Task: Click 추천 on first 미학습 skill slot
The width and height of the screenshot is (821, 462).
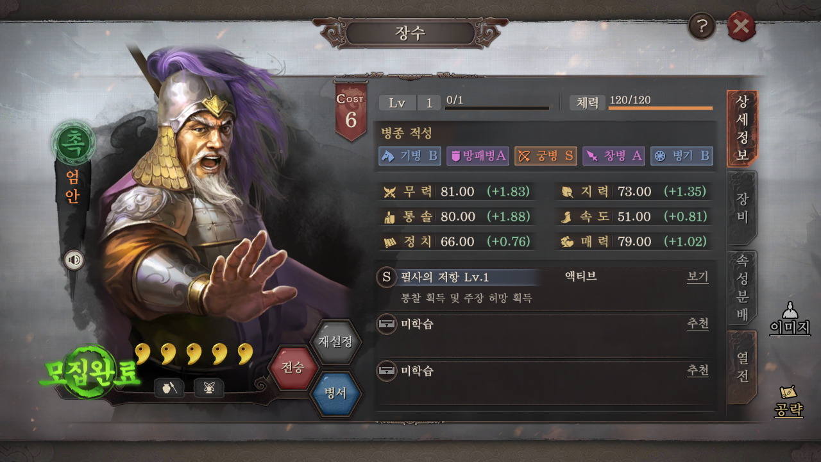Action: pyautogui.click(x=698, y=323)
